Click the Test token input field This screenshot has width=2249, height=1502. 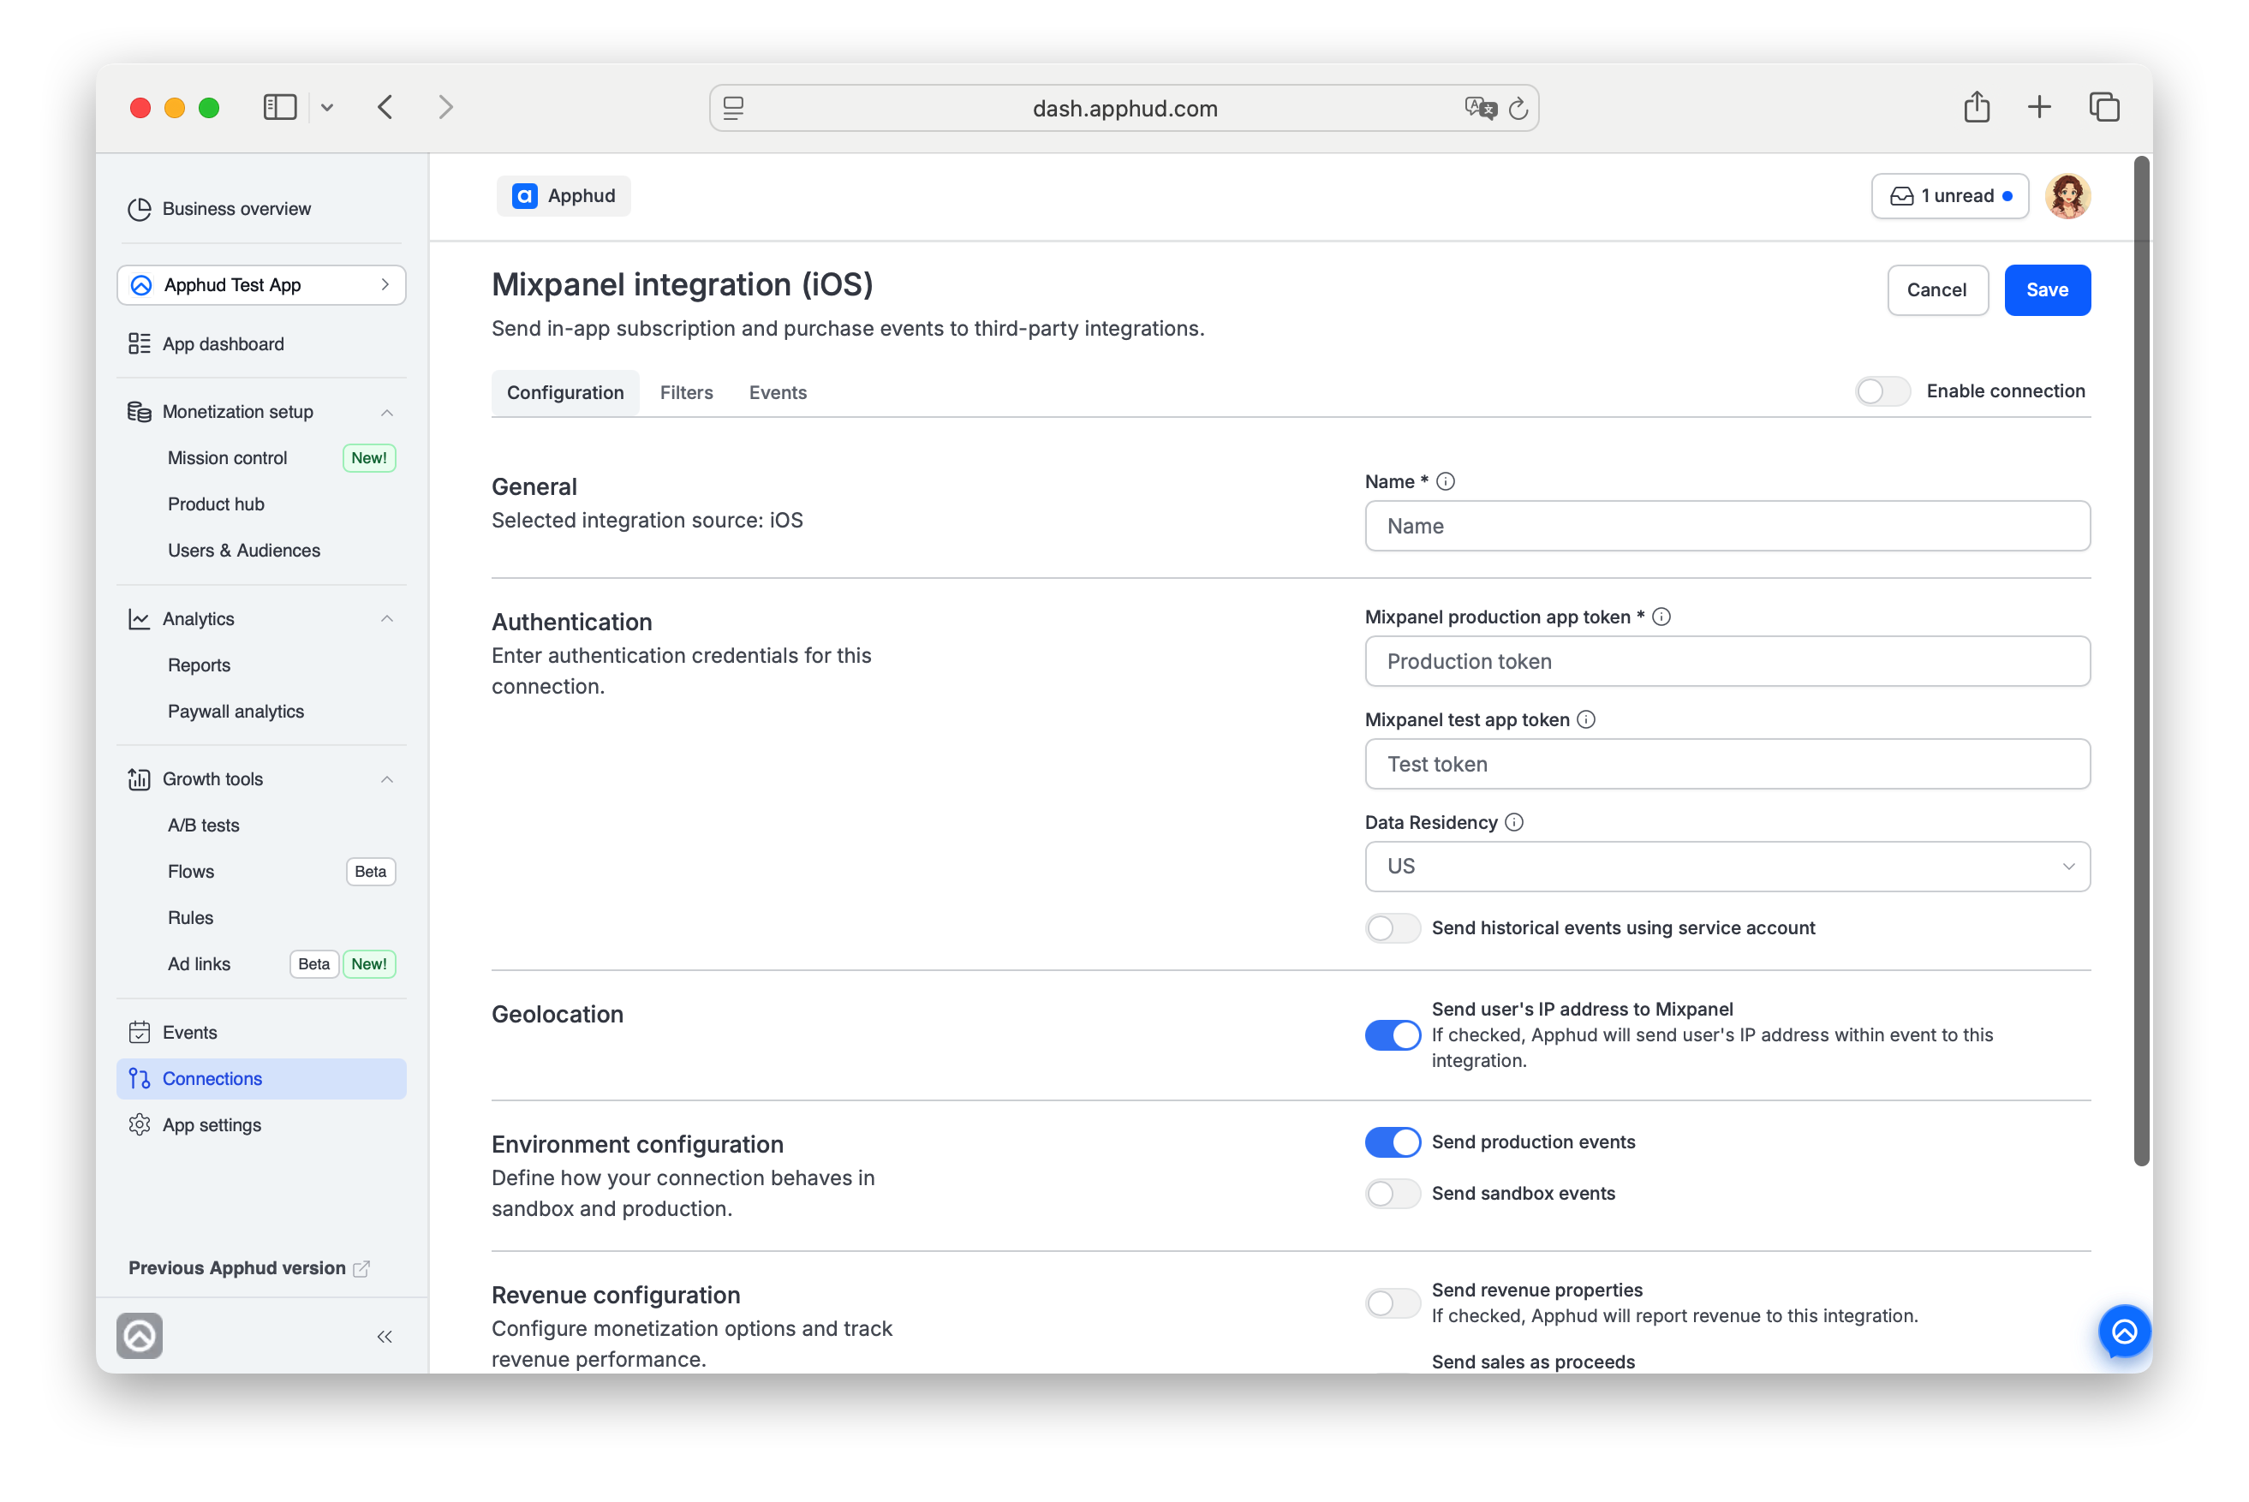pos(1727,764)
